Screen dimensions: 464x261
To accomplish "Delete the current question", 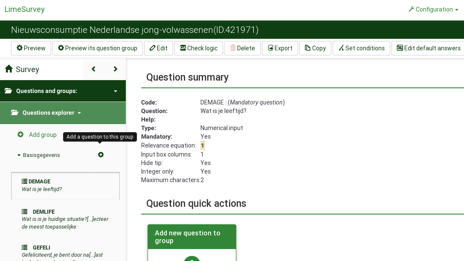I will coord(243,48).
